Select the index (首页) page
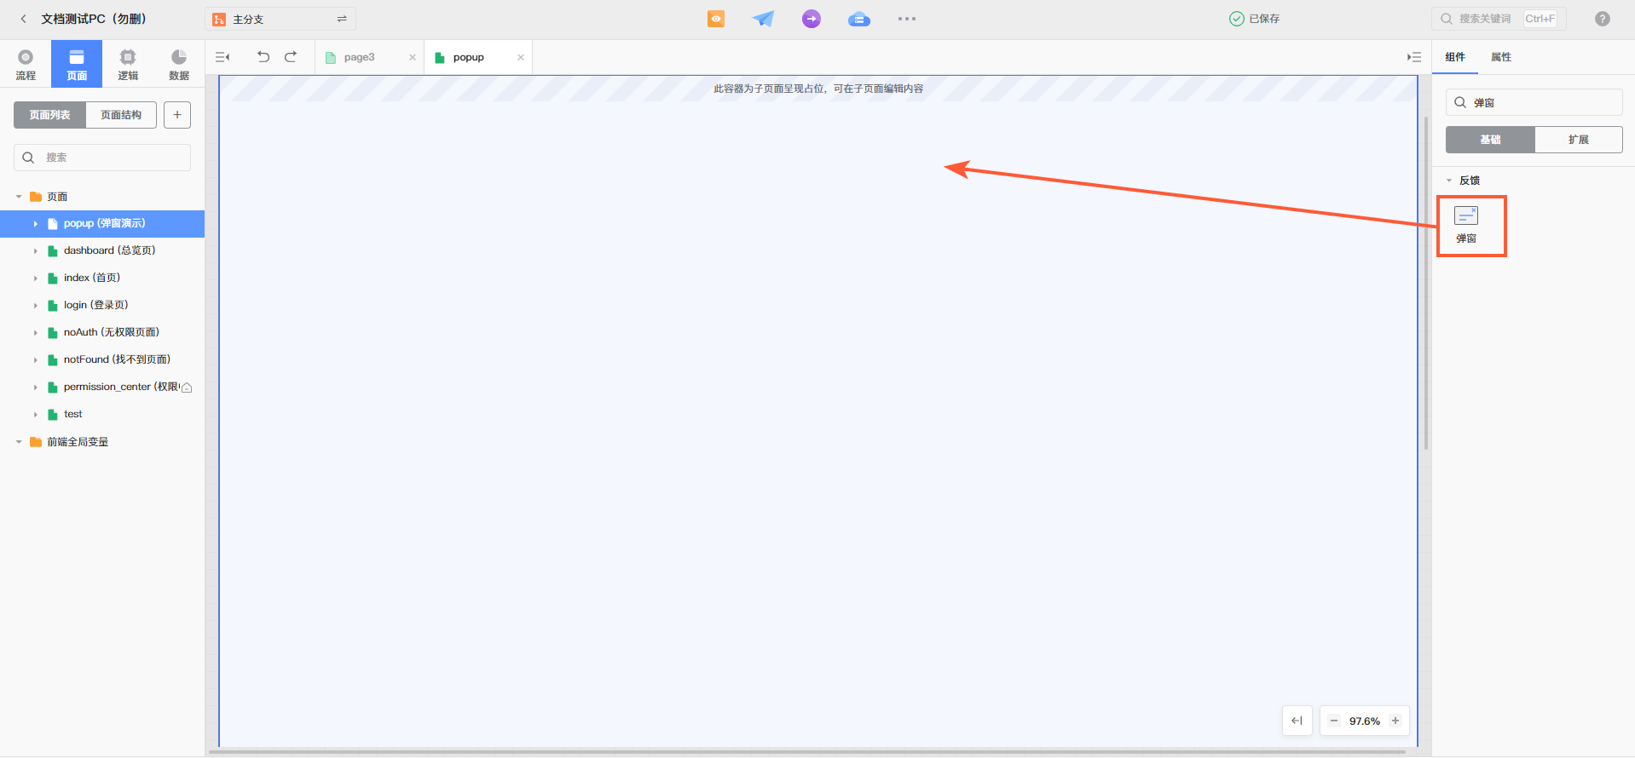This screenshot has width=1635, height=758. tap(102, 279)
